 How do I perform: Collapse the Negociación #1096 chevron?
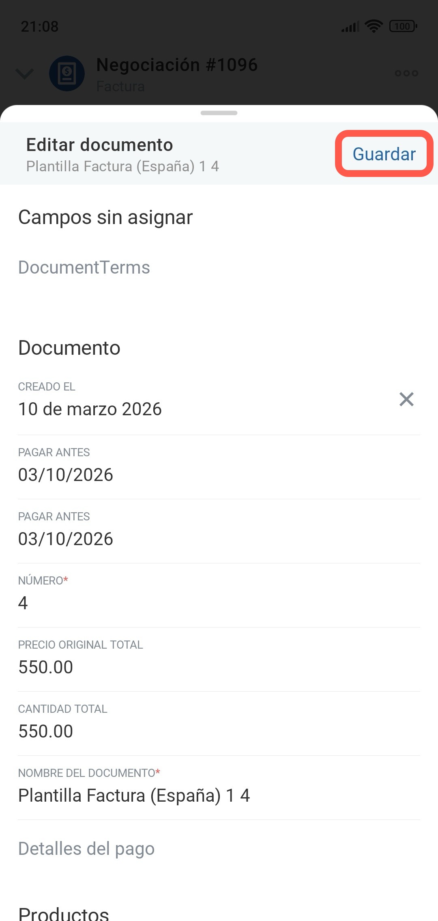tap(24, 73)
